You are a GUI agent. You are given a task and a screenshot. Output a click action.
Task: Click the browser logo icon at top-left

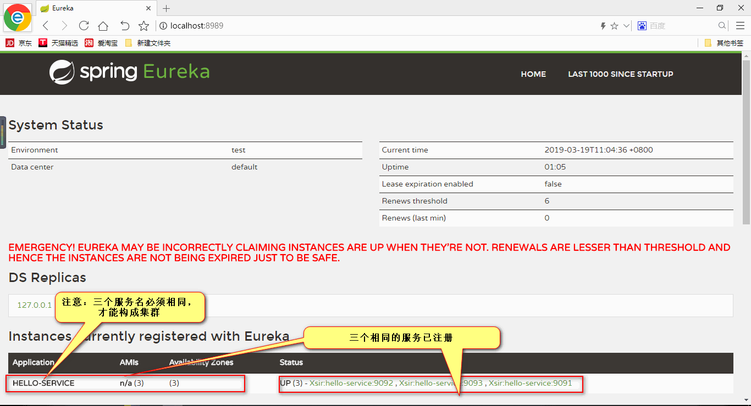click(17, 17)
